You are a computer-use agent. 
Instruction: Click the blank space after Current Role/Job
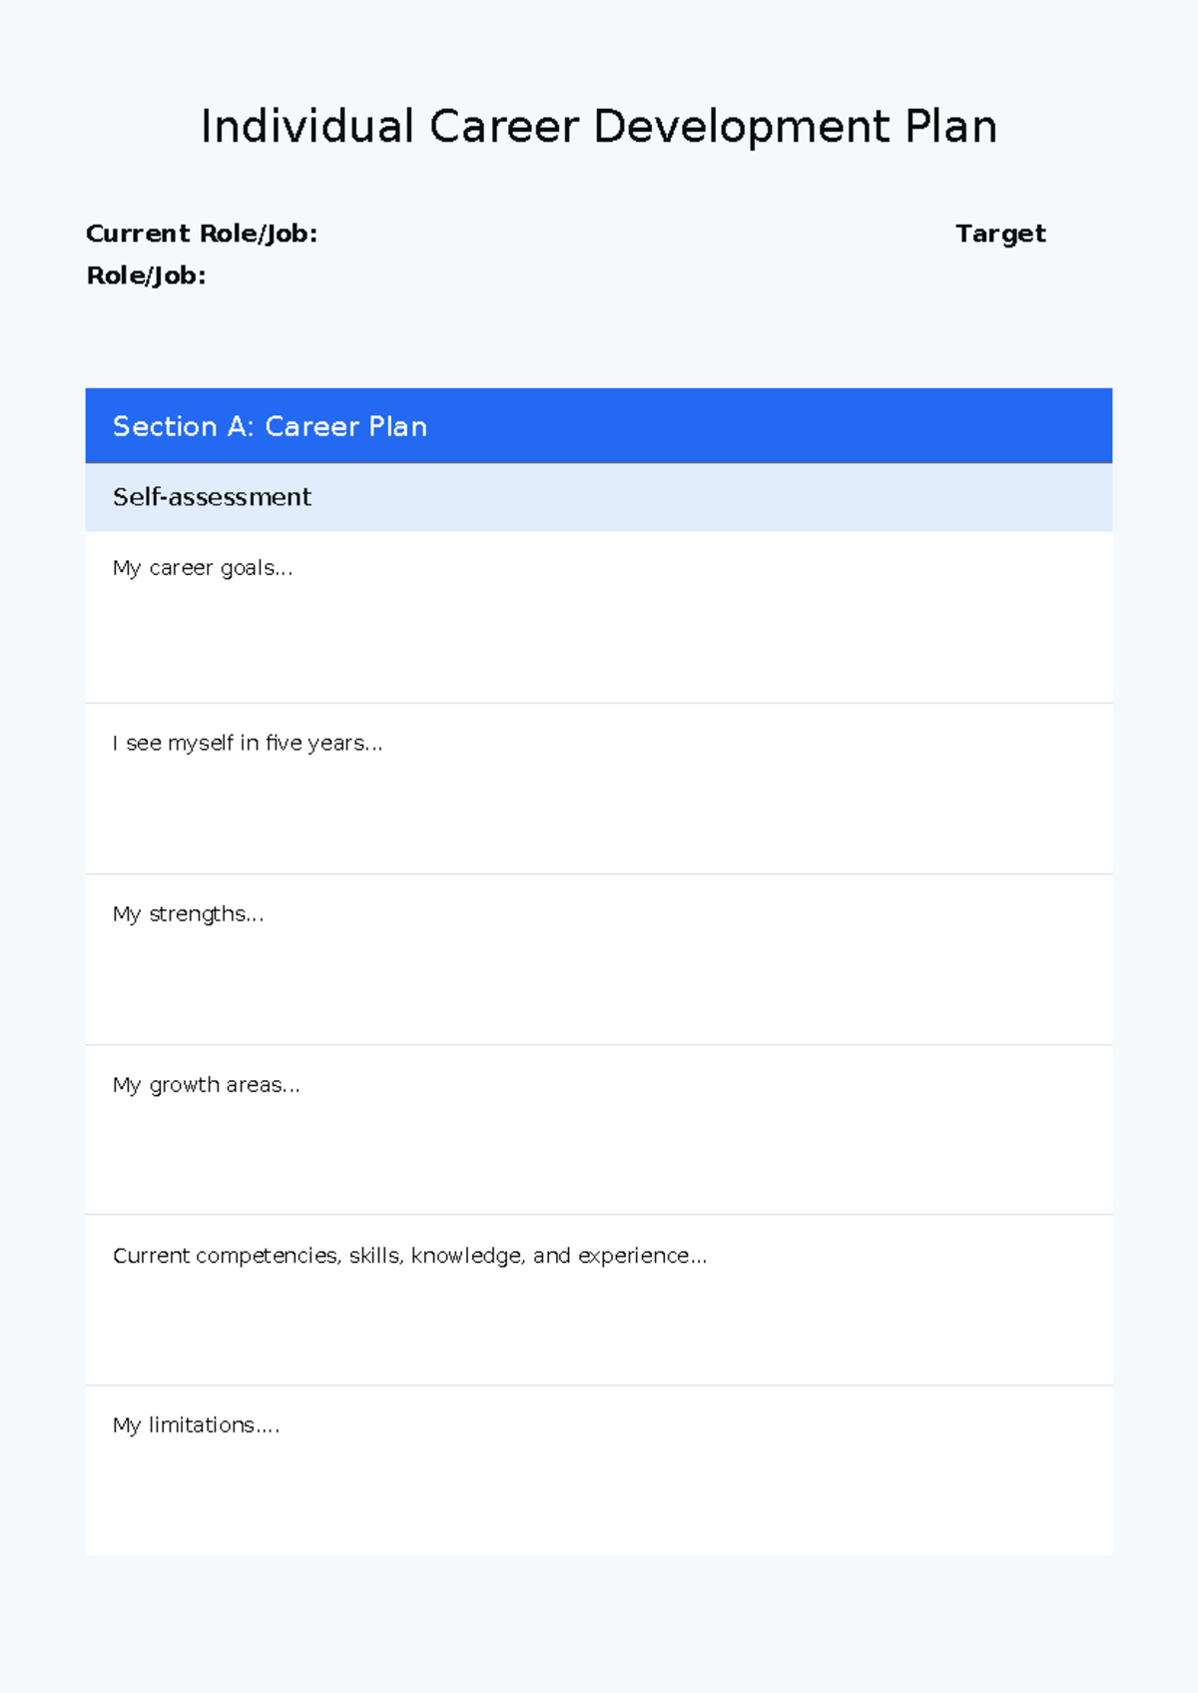[629, 234]
